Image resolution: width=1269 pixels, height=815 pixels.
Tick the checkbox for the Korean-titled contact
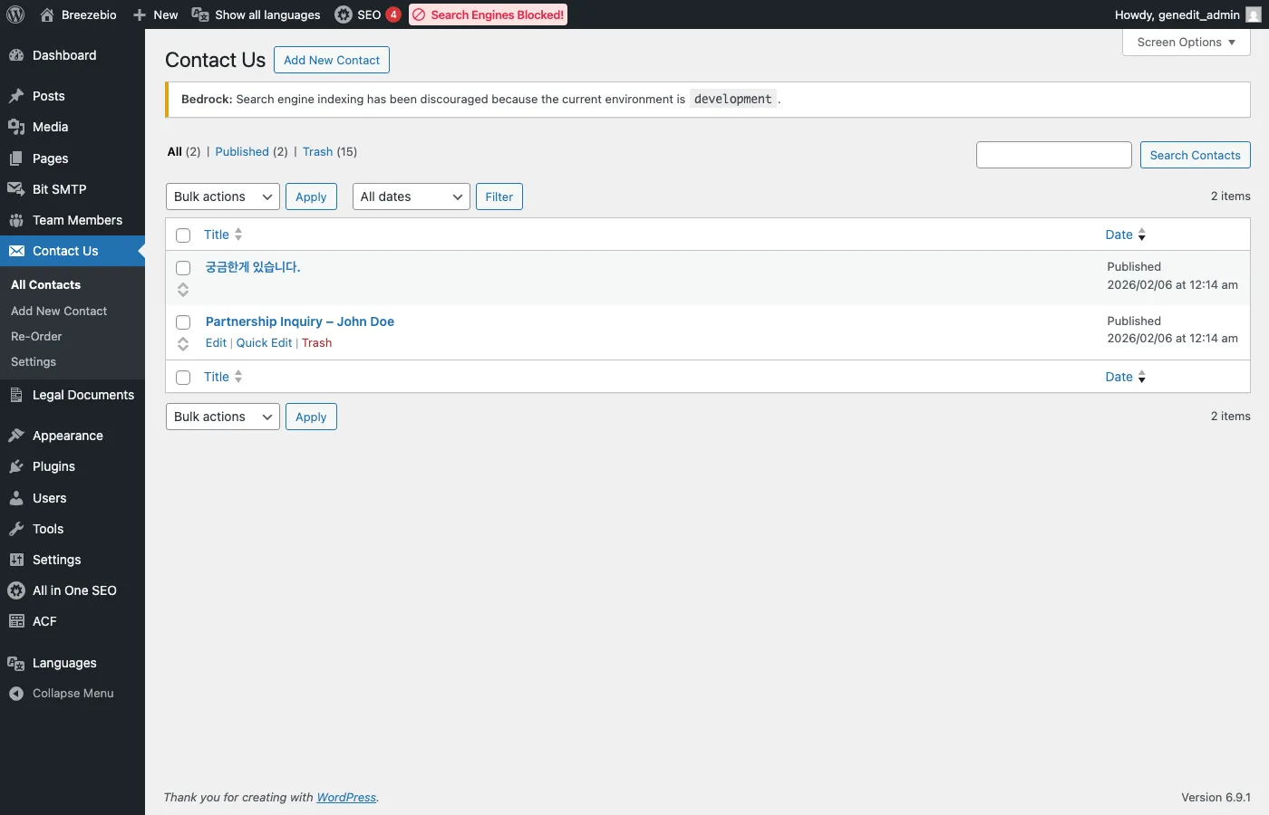tap(183, 268)
